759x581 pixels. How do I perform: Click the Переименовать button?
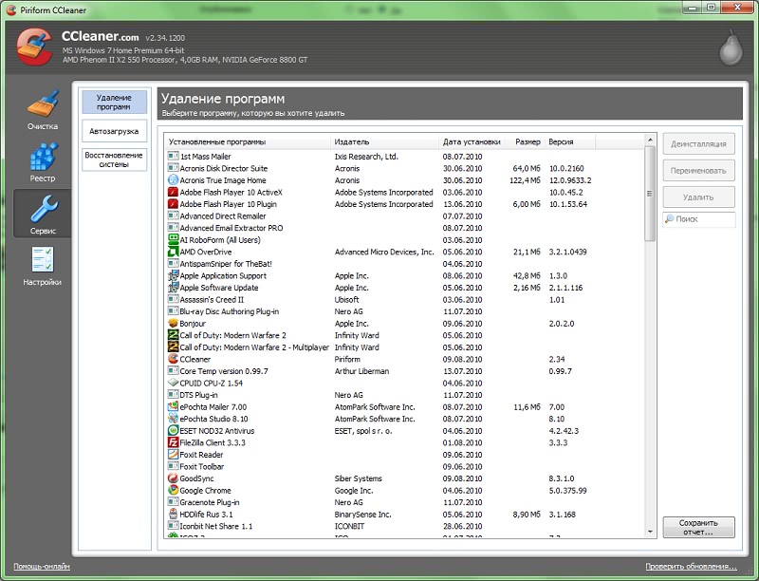698,171
